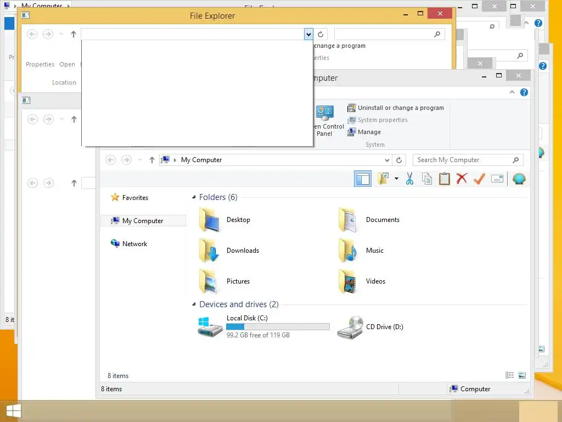This screenshot has height=422, width=562.
Task: Collapse the Folders (6) group
Action: pos(194,197)
